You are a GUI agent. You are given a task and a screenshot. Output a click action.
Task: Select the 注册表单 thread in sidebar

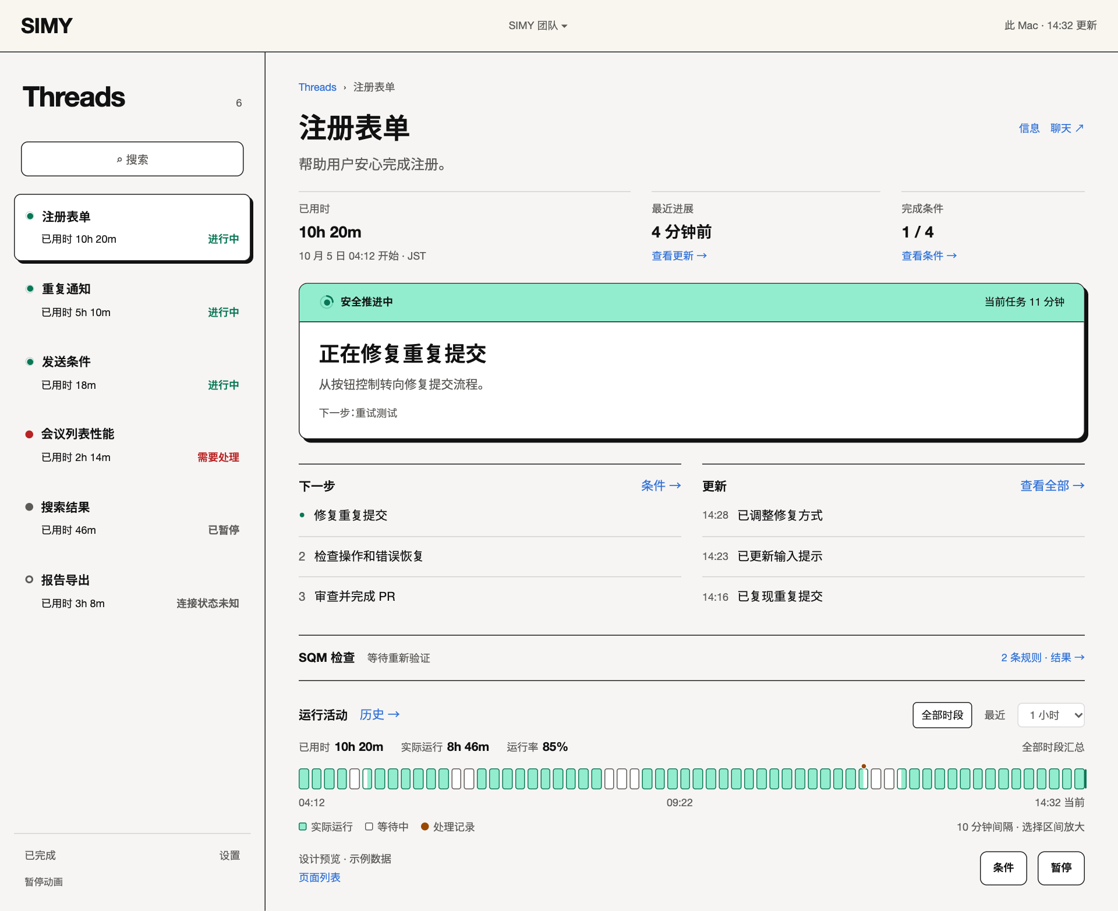(133, 228)
